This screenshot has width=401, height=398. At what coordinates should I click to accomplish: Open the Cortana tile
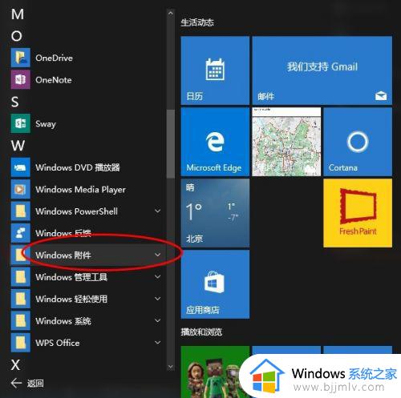358,142
